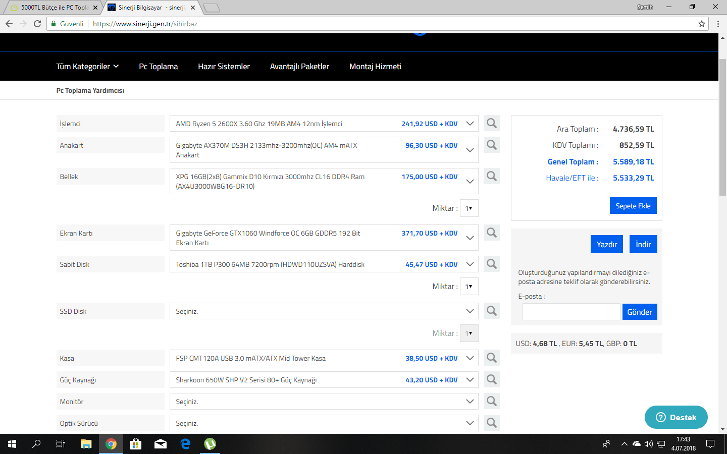This screenshot has width=727, height=454.
Task: Search power supplies with Güç Kaynağı magnifier
Action: [x=492, y=379]
